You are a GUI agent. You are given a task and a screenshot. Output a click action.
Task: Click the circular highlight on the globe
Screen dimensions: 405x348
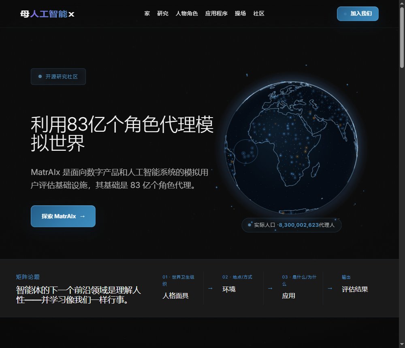click(x=246, y=152)
